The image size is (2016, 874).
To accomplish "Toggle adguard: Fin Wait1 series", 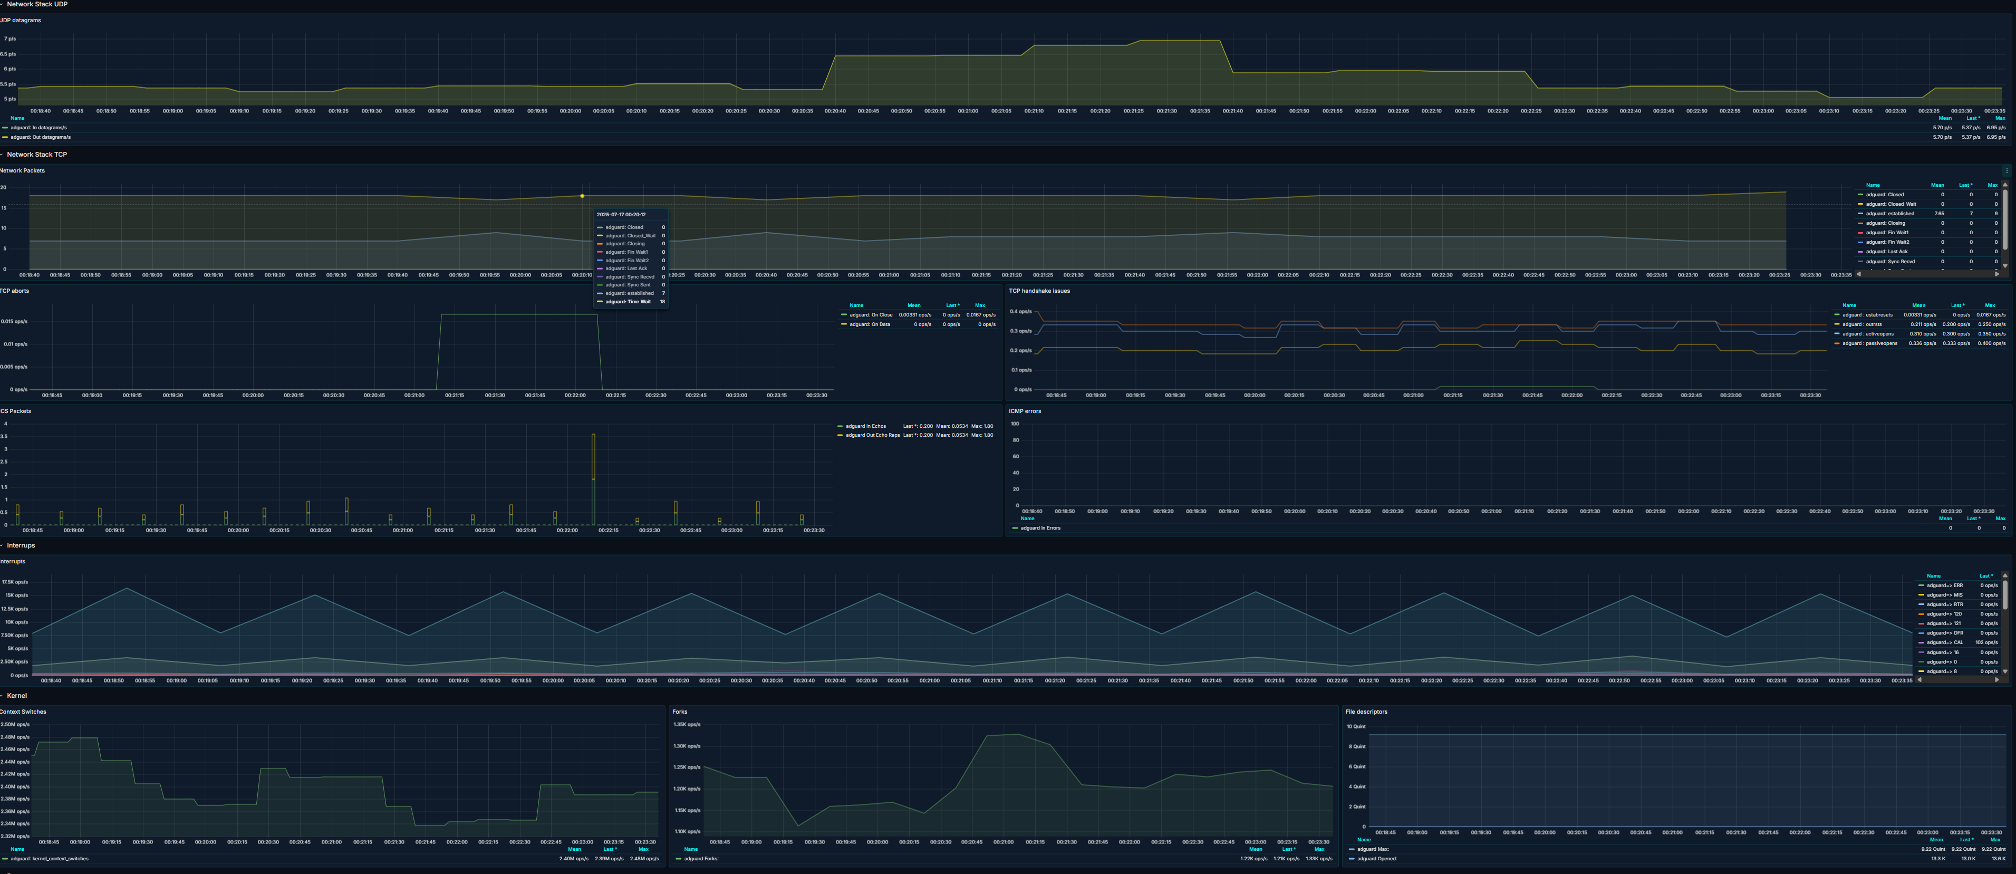I will pos(1887,233).
